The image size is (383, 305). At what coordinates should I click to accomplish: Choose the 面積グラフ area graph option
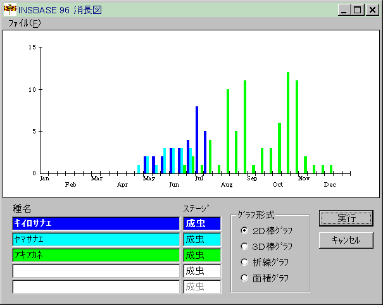coord(245,277)
